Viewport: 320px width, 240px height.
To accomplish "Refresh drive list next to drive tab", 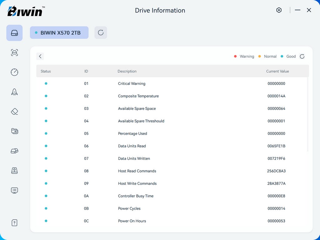I will [101, 33].
